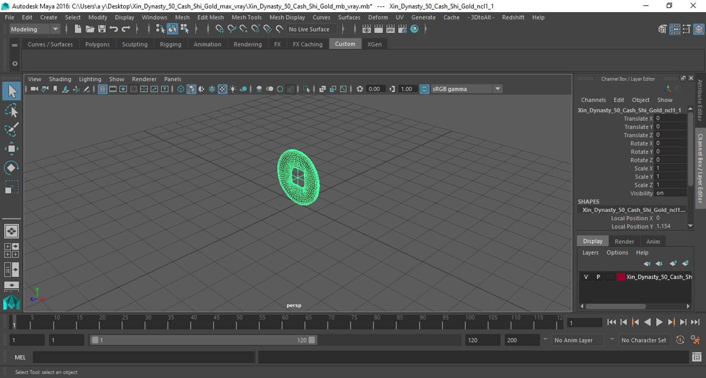The width and height of the screenshot is (706, 378).
Task: Open Options menu in Layer Editor
Action: tap(617, 253)
